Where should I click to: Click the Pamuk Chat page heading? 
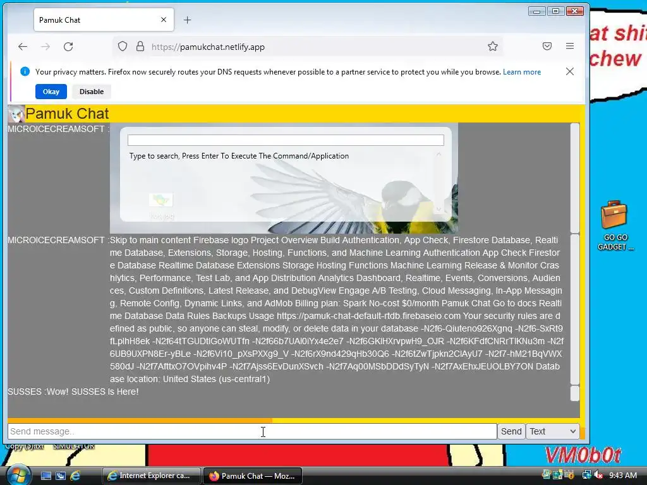click(x=67, y=114)
